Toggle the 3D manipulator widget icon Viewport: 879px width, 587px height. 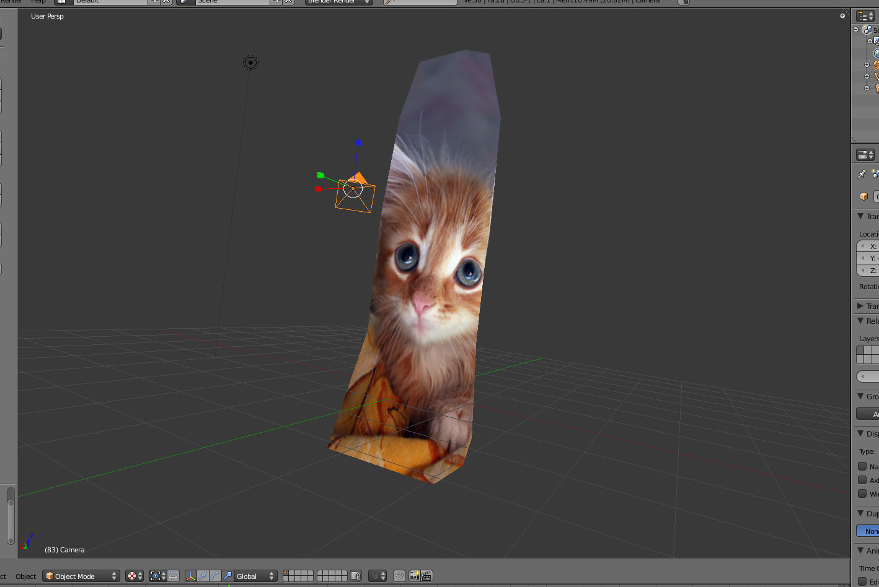click(191, 576)
